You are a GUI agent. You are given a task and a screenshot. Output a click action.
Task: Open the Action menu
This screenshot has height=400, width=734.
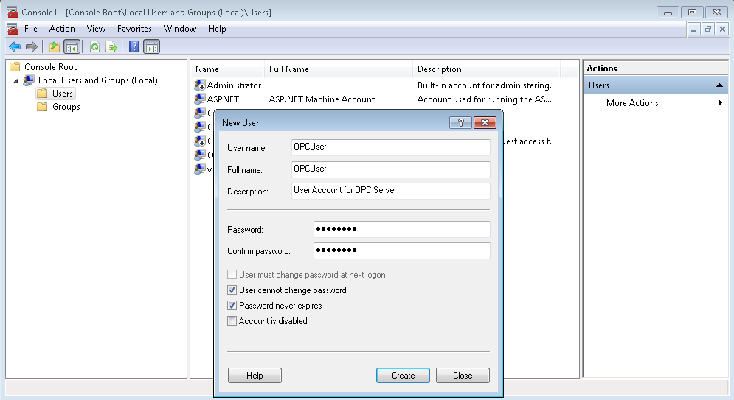[x=62, y=29]
